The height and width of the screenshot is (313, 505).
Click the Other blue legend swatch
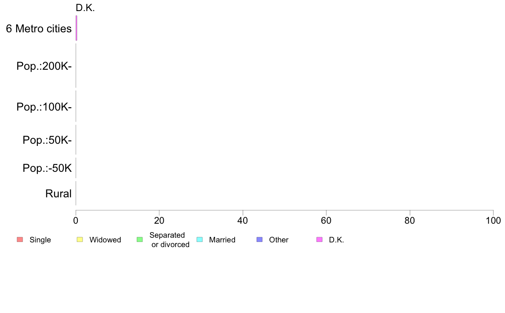260,239
